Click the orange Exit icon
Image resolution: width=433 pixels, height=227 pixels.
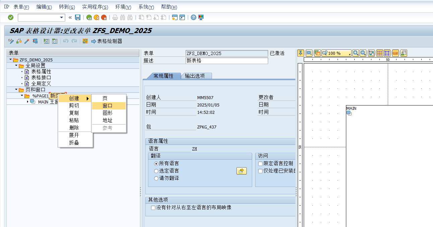pyautogui.click(x=96, y=17)
